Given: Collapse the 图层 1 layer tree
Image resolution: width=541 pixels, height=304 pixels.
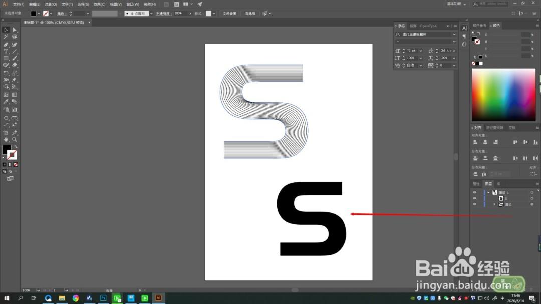Looking at the screenshot, I should [x=488, y=192].
